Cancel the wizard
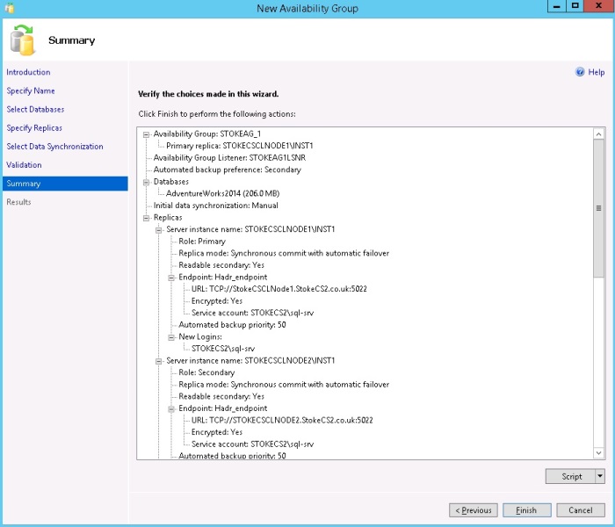Image resolution: width=615 pixels, height=527 pixels. [581, 510]
